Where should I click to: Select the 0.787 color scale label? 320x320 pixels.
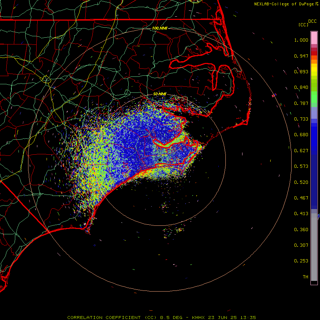tap(301, 103)
